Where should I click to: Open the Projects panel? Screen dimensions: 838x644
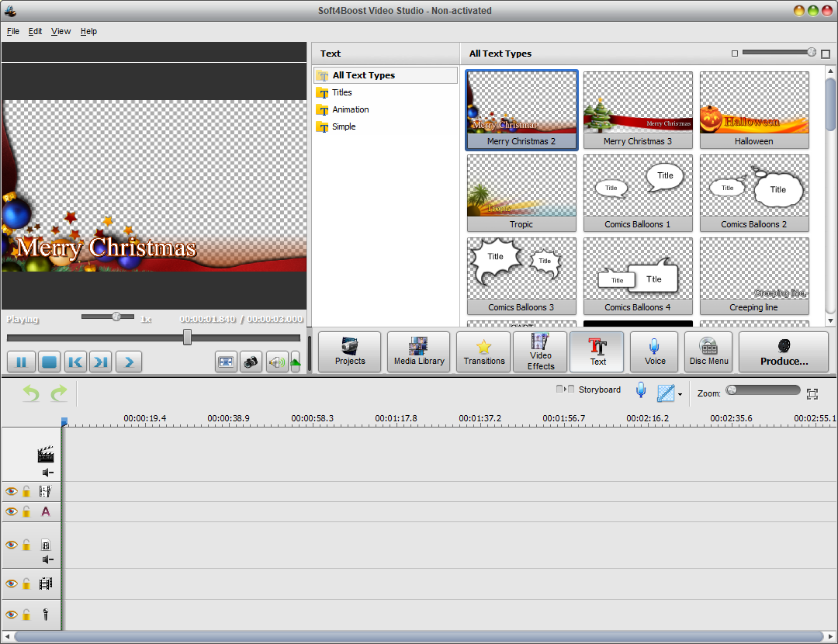349,351
